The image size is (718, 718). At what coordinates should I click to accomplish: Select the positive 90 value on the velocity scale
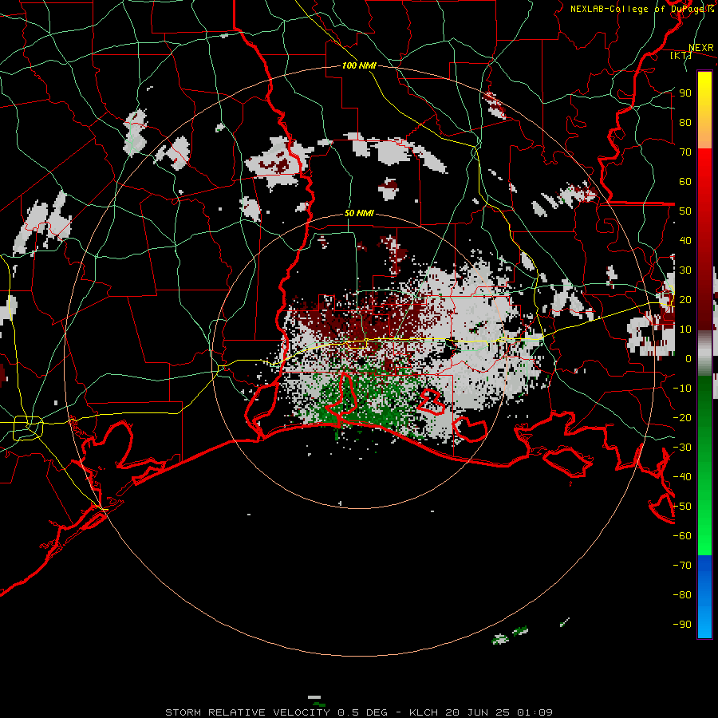pos(685,93)
